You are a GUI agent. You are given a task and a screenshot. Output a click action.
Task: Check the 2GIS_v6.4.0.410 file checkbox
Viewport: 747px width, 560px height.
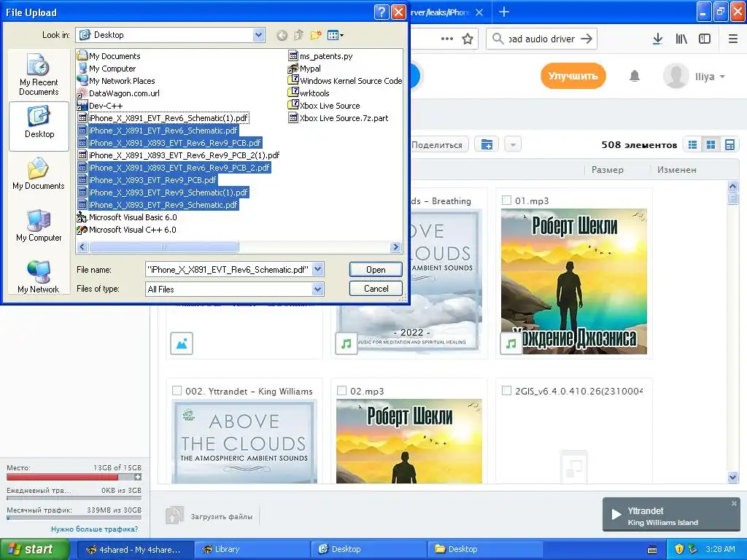coord(506,391)
